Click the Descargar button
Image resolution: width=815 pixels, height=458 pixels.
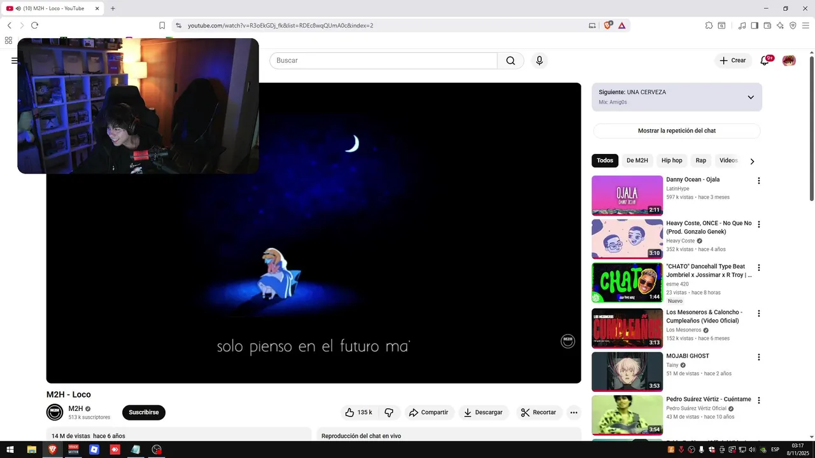pos(483,412)
